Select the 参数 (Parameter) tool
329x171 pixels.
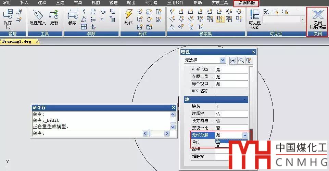tap(73, 17)
